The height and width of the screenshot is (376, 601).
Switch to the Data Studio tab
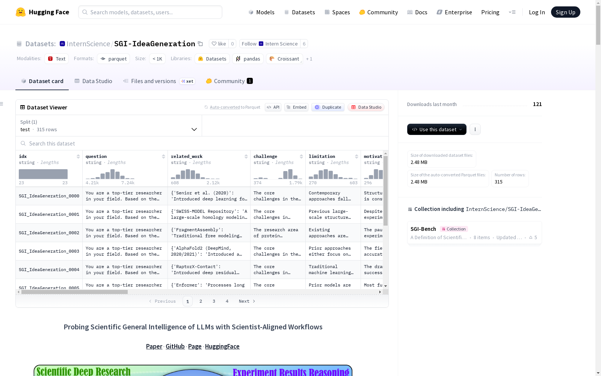(94, 81)
